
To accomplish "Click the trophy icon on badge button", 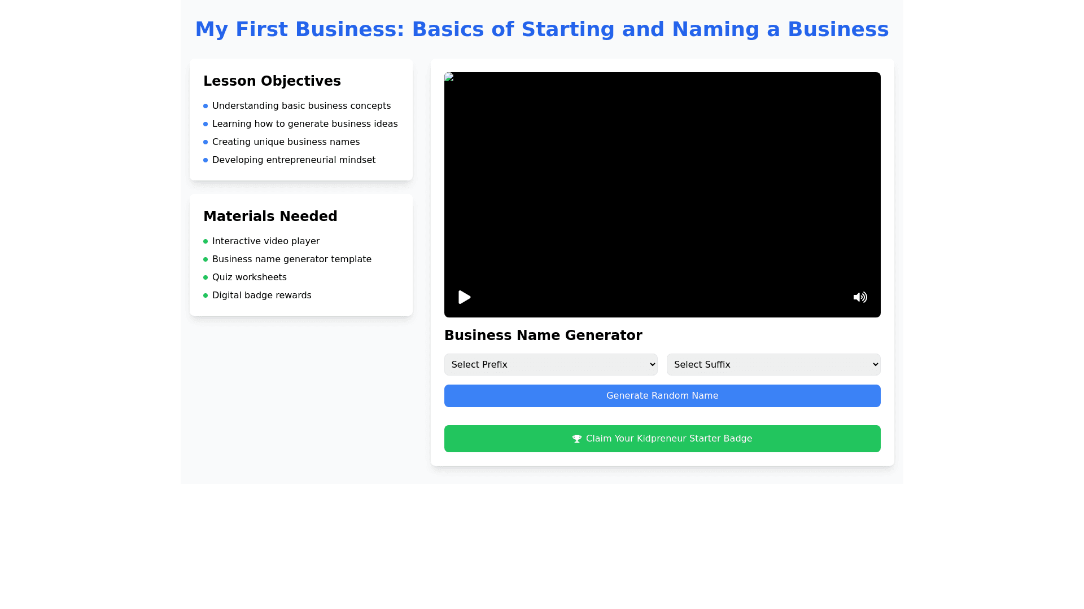I will click(577, 439).
